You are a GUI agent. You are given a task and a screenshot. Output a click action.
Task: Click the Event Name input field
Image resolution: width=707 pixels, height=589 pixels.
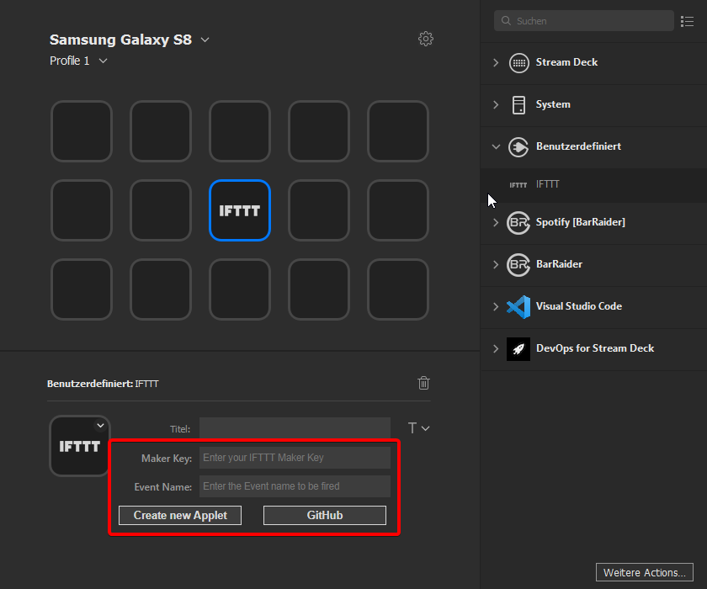(295, 486)
